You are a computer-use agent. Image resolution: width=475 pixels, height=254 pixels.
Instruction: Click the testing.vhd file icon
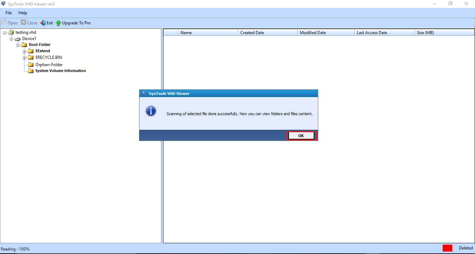(x=11, y=32)
